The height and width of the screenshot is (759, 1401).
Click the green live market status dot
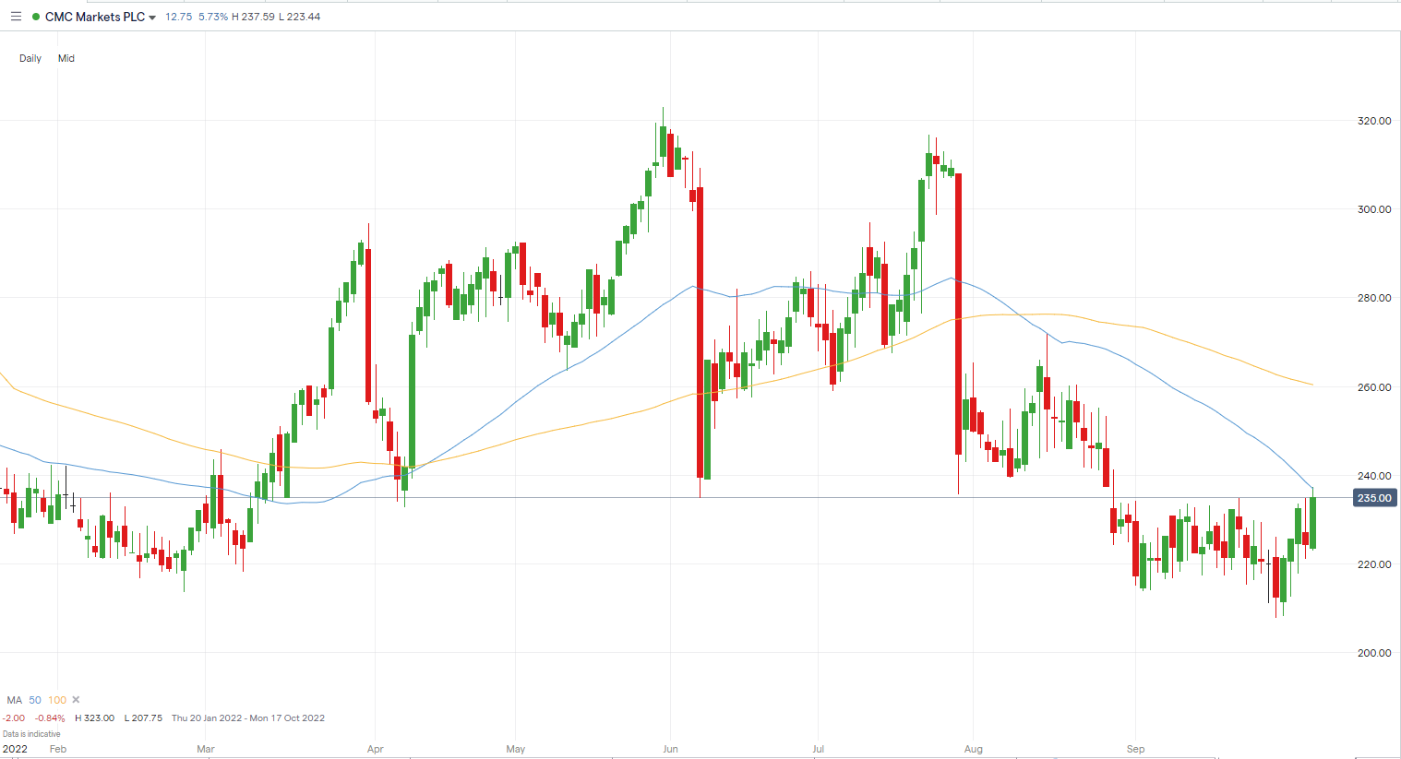click(36, 16)
